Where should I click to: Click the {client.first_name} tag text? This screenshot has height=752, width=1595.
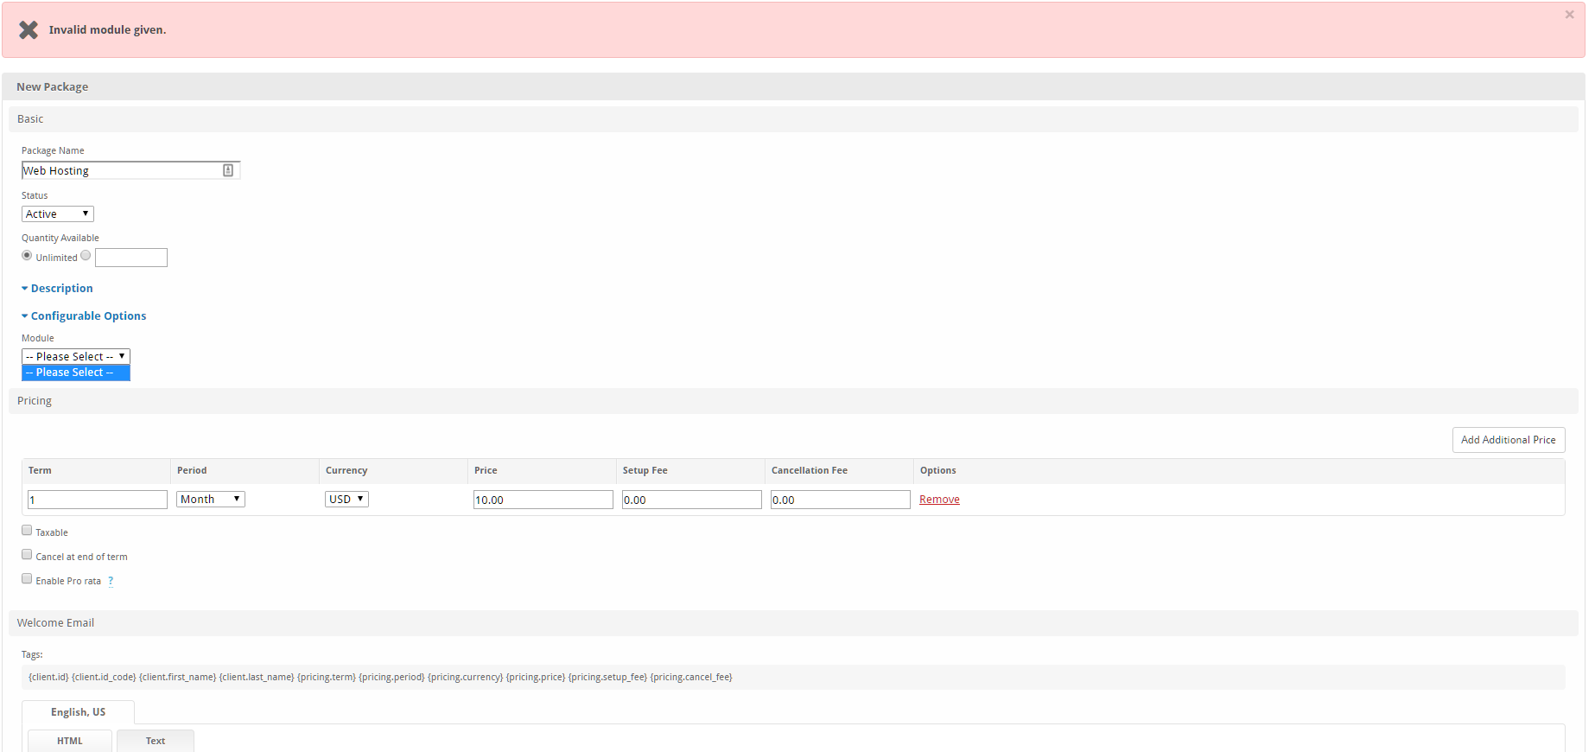coord(177,677)
